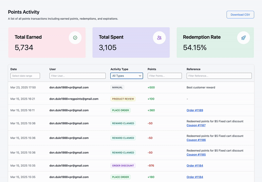Click the rocket icon on Redemption Rate card
This screenshot has height=182, width=262.
[x=243, y=38]
